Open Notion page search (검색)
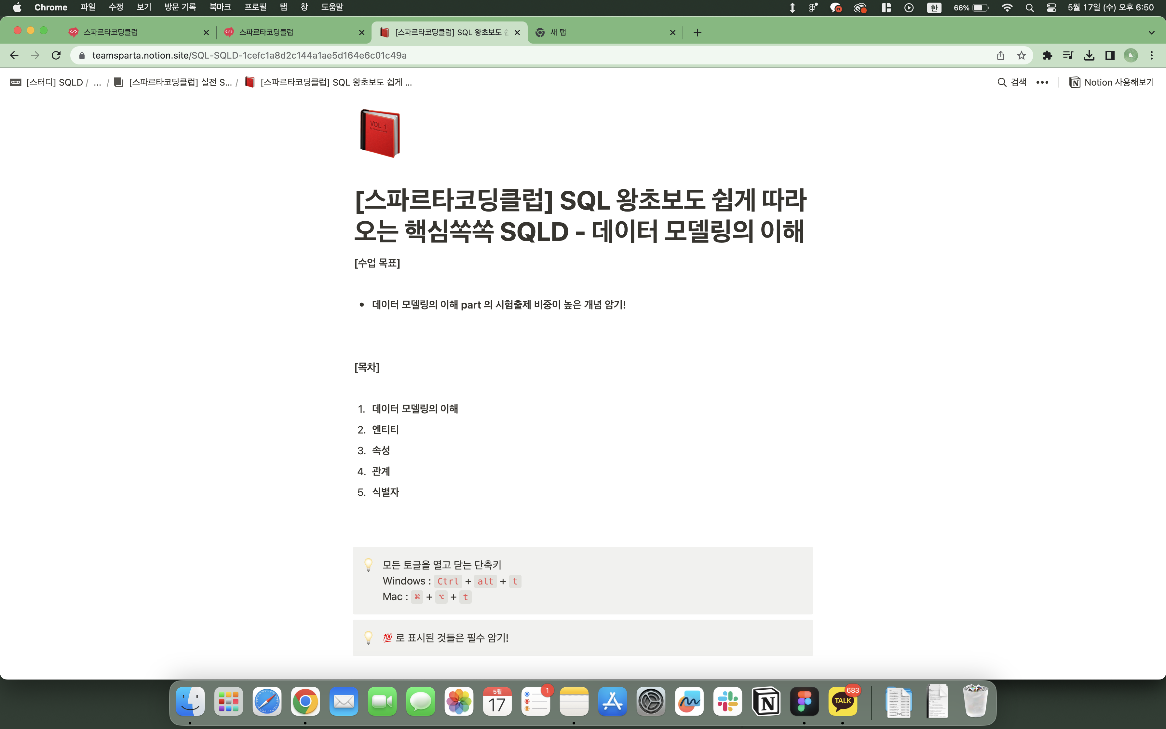Image resolution: width=1166 pixels, height=729 pixels. 1012,82
